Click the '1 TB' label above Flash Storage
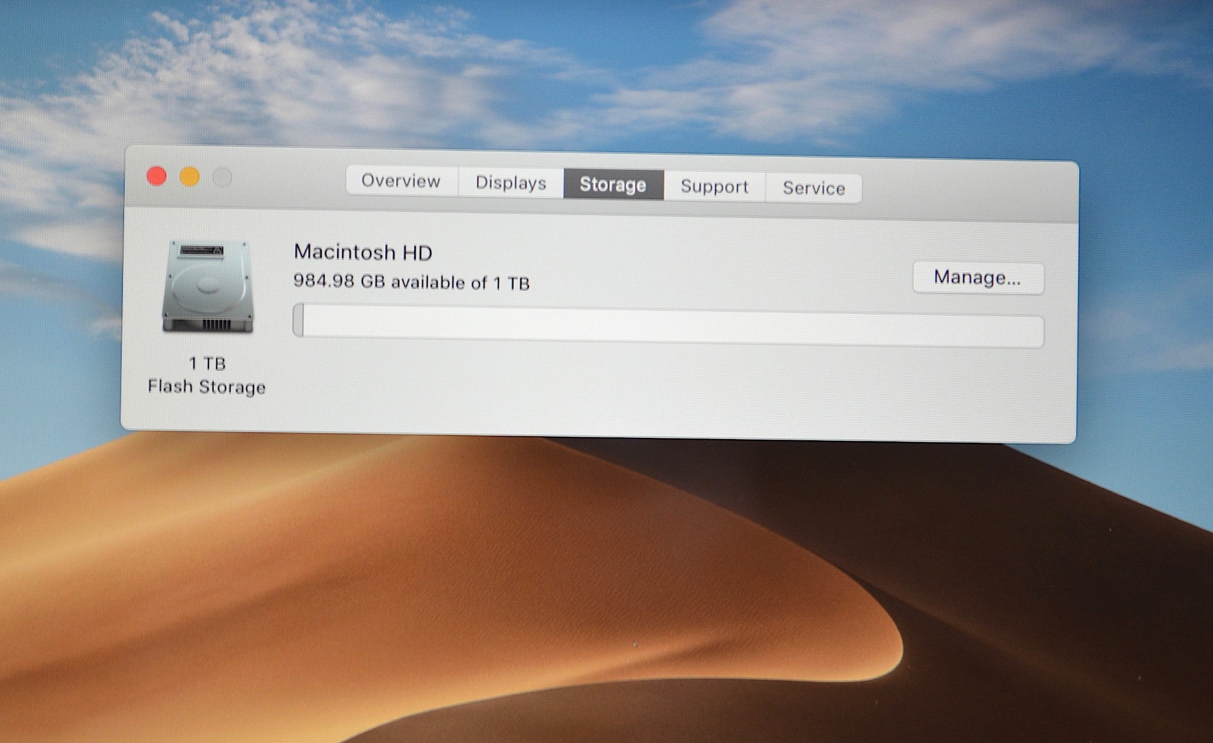 [x=207, y=363]
